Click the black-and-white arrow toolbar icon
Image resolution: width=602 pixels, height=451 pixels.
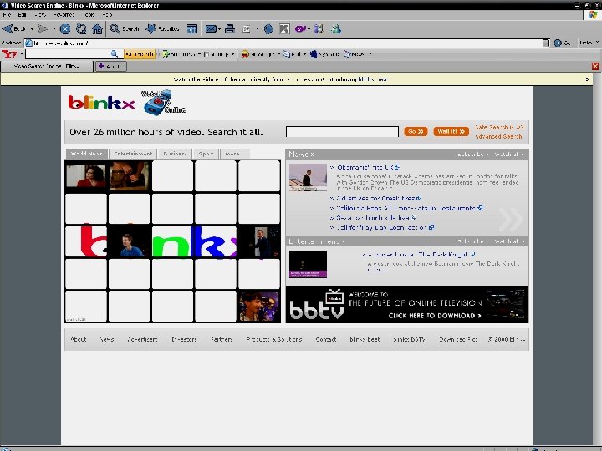tap(284, 28)
